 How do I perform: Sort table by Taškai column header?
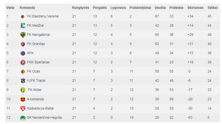212,8
